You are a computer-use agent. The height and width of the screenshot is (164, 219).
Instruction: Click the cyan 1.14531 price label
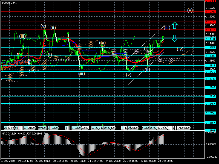[x=211, y=39]
